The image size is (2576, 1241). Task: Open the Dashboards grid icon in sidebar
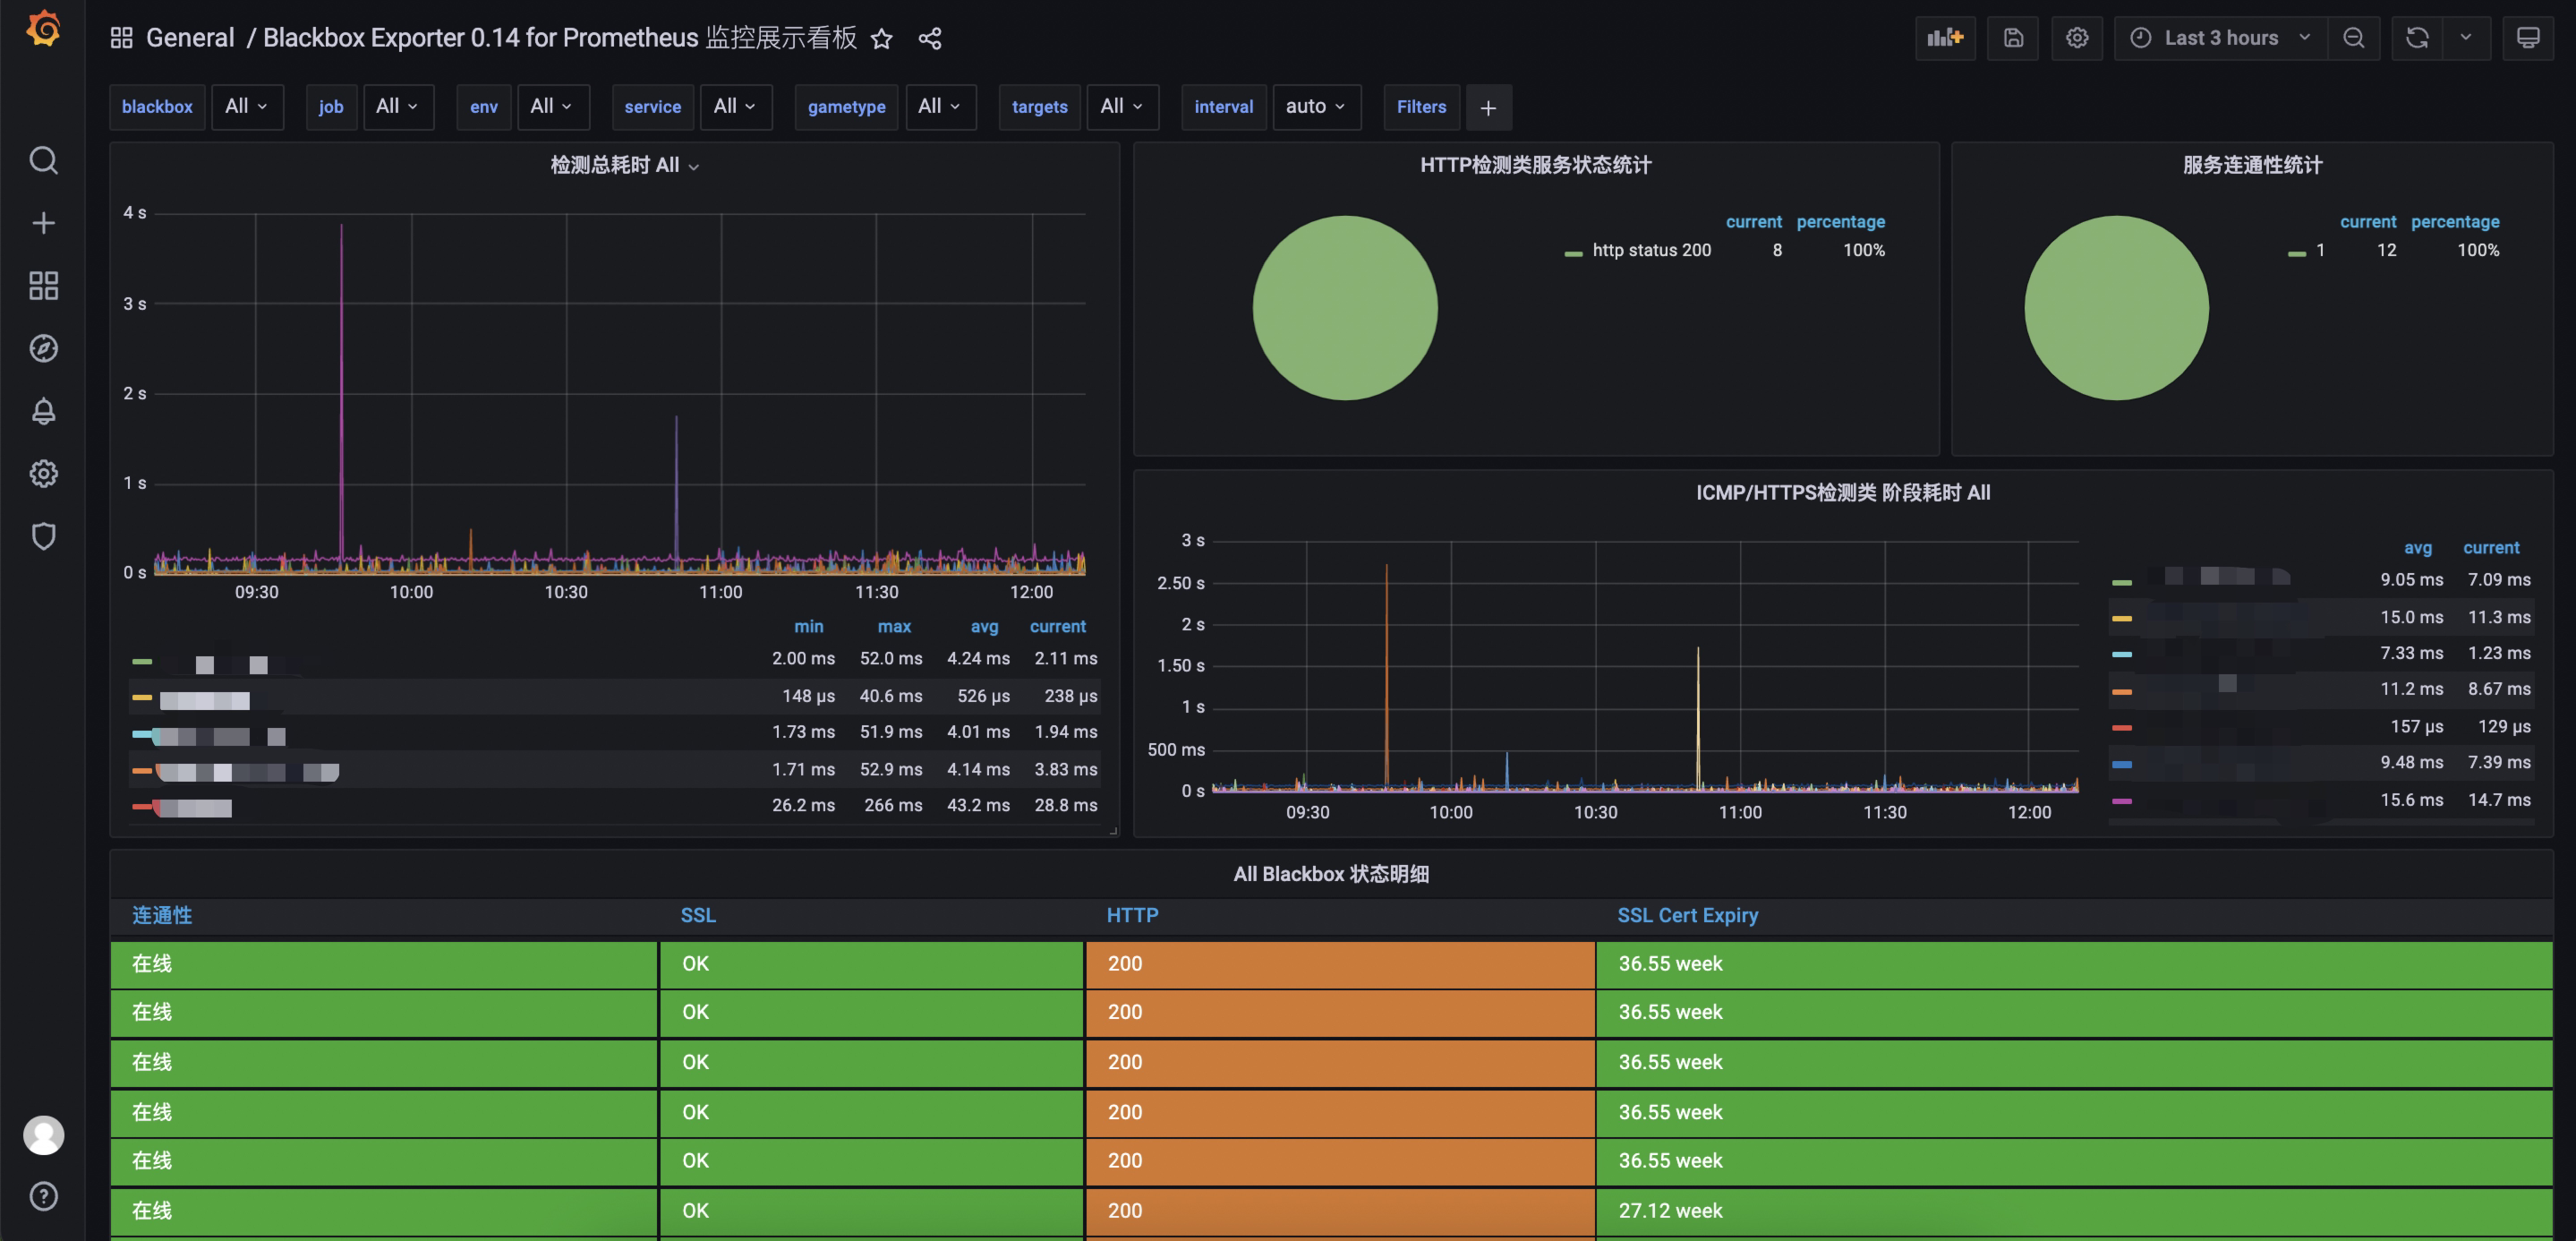(x=43, y=286)
